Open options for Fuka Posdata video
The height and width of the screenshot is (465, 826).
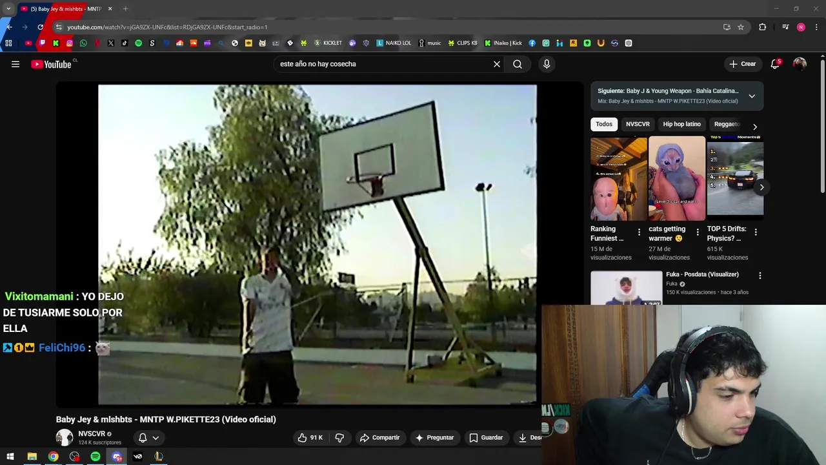click(x=760, y=275)
